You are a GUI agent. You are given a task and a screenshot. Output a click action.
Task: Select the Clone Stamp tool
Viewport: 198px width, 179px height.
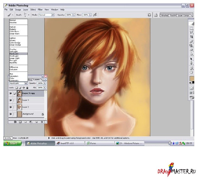tap(191, 46)
